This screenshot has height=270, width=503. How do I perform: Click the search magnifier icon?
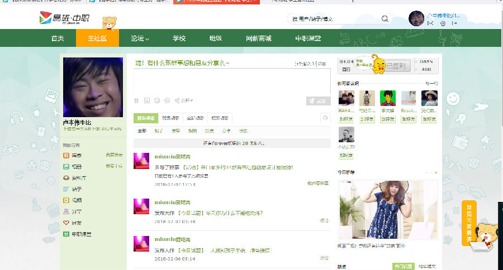pyautogui.click(x=385, y=18)
